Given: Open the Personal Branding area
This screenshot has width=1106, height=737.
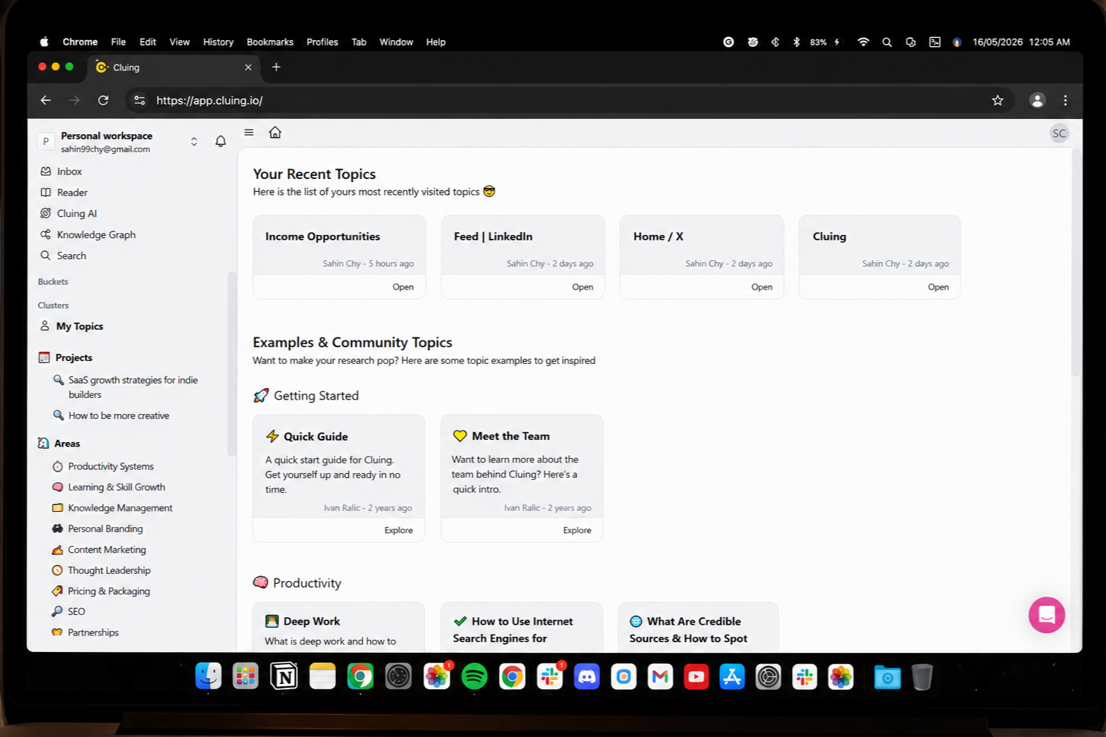Looking at the screenshot, I should pyautogui.click(x=97, y=528).
